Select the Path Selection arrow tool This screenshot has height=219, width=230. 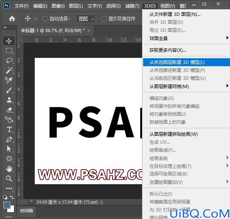(9, 149)
